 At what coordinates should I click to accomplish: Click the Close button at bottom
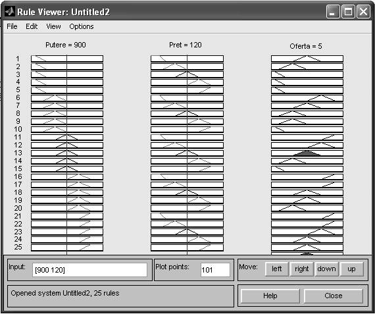334,296
